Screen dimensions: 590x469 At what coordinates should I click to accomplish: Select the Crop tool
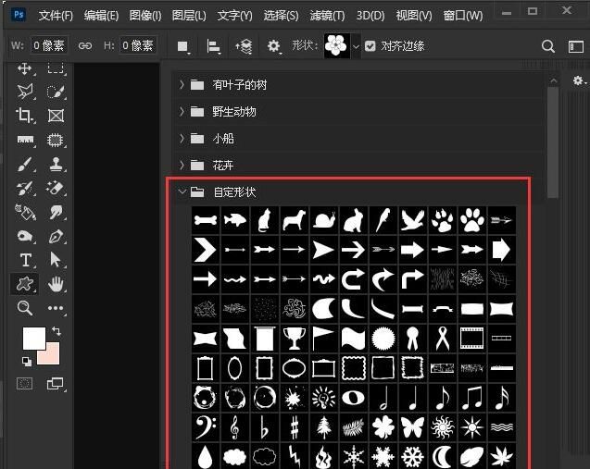pyautogui.click(x=25, y=116)
